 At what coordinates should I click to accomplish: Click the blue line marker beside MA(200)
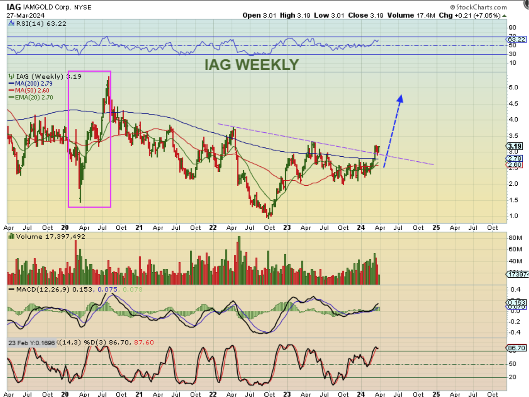click(12, 84)
